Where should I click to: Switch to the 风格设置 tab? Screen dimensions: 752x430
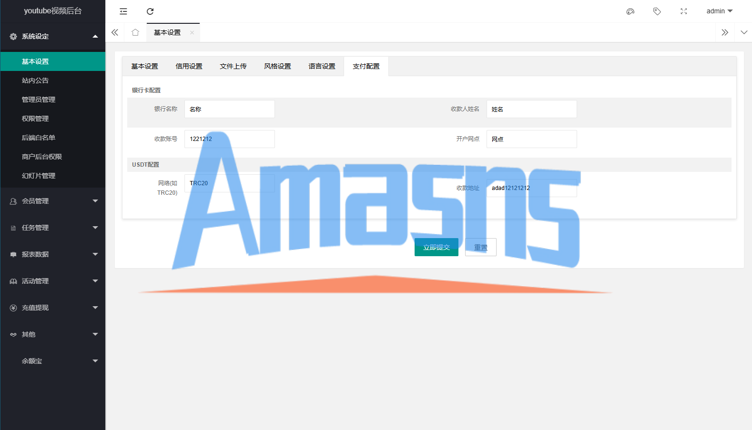[x=277, y=66]
